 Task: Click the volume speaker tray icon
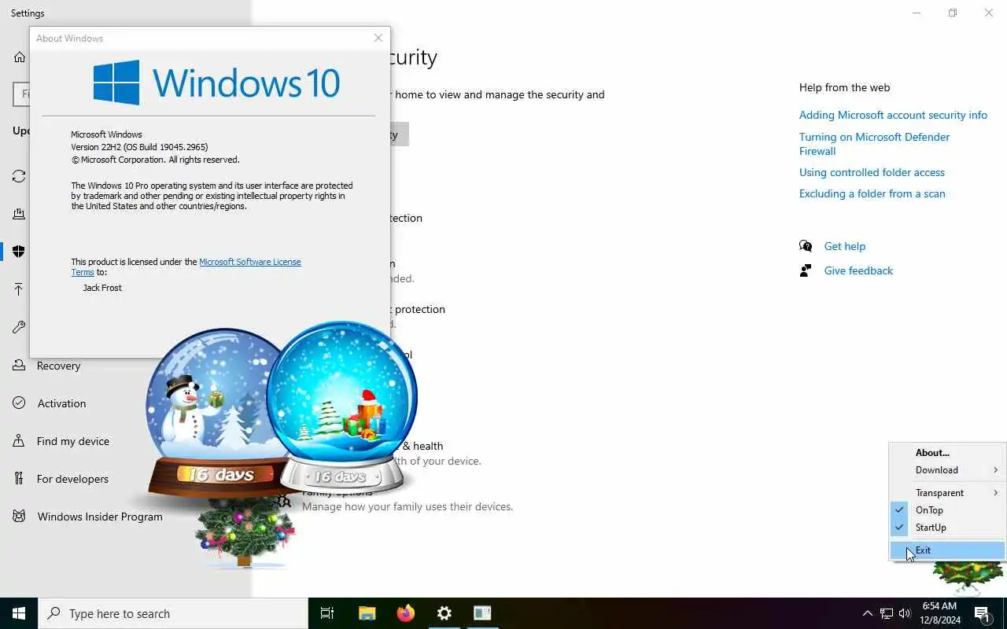coord(905,613)
